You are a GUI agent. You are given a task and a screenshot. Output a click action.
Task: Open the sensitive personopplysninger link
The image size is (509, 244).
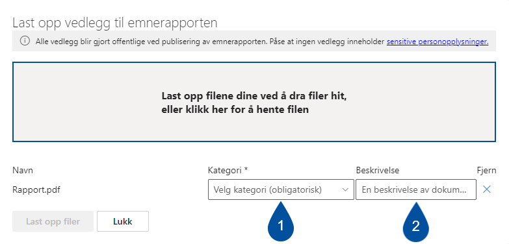point(437,42)
